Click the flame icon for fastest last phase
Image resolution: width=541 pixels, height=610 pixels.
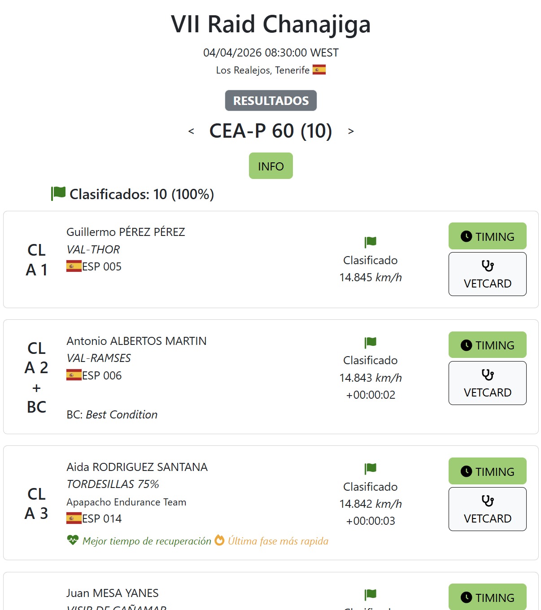click(x=219, y=540)
